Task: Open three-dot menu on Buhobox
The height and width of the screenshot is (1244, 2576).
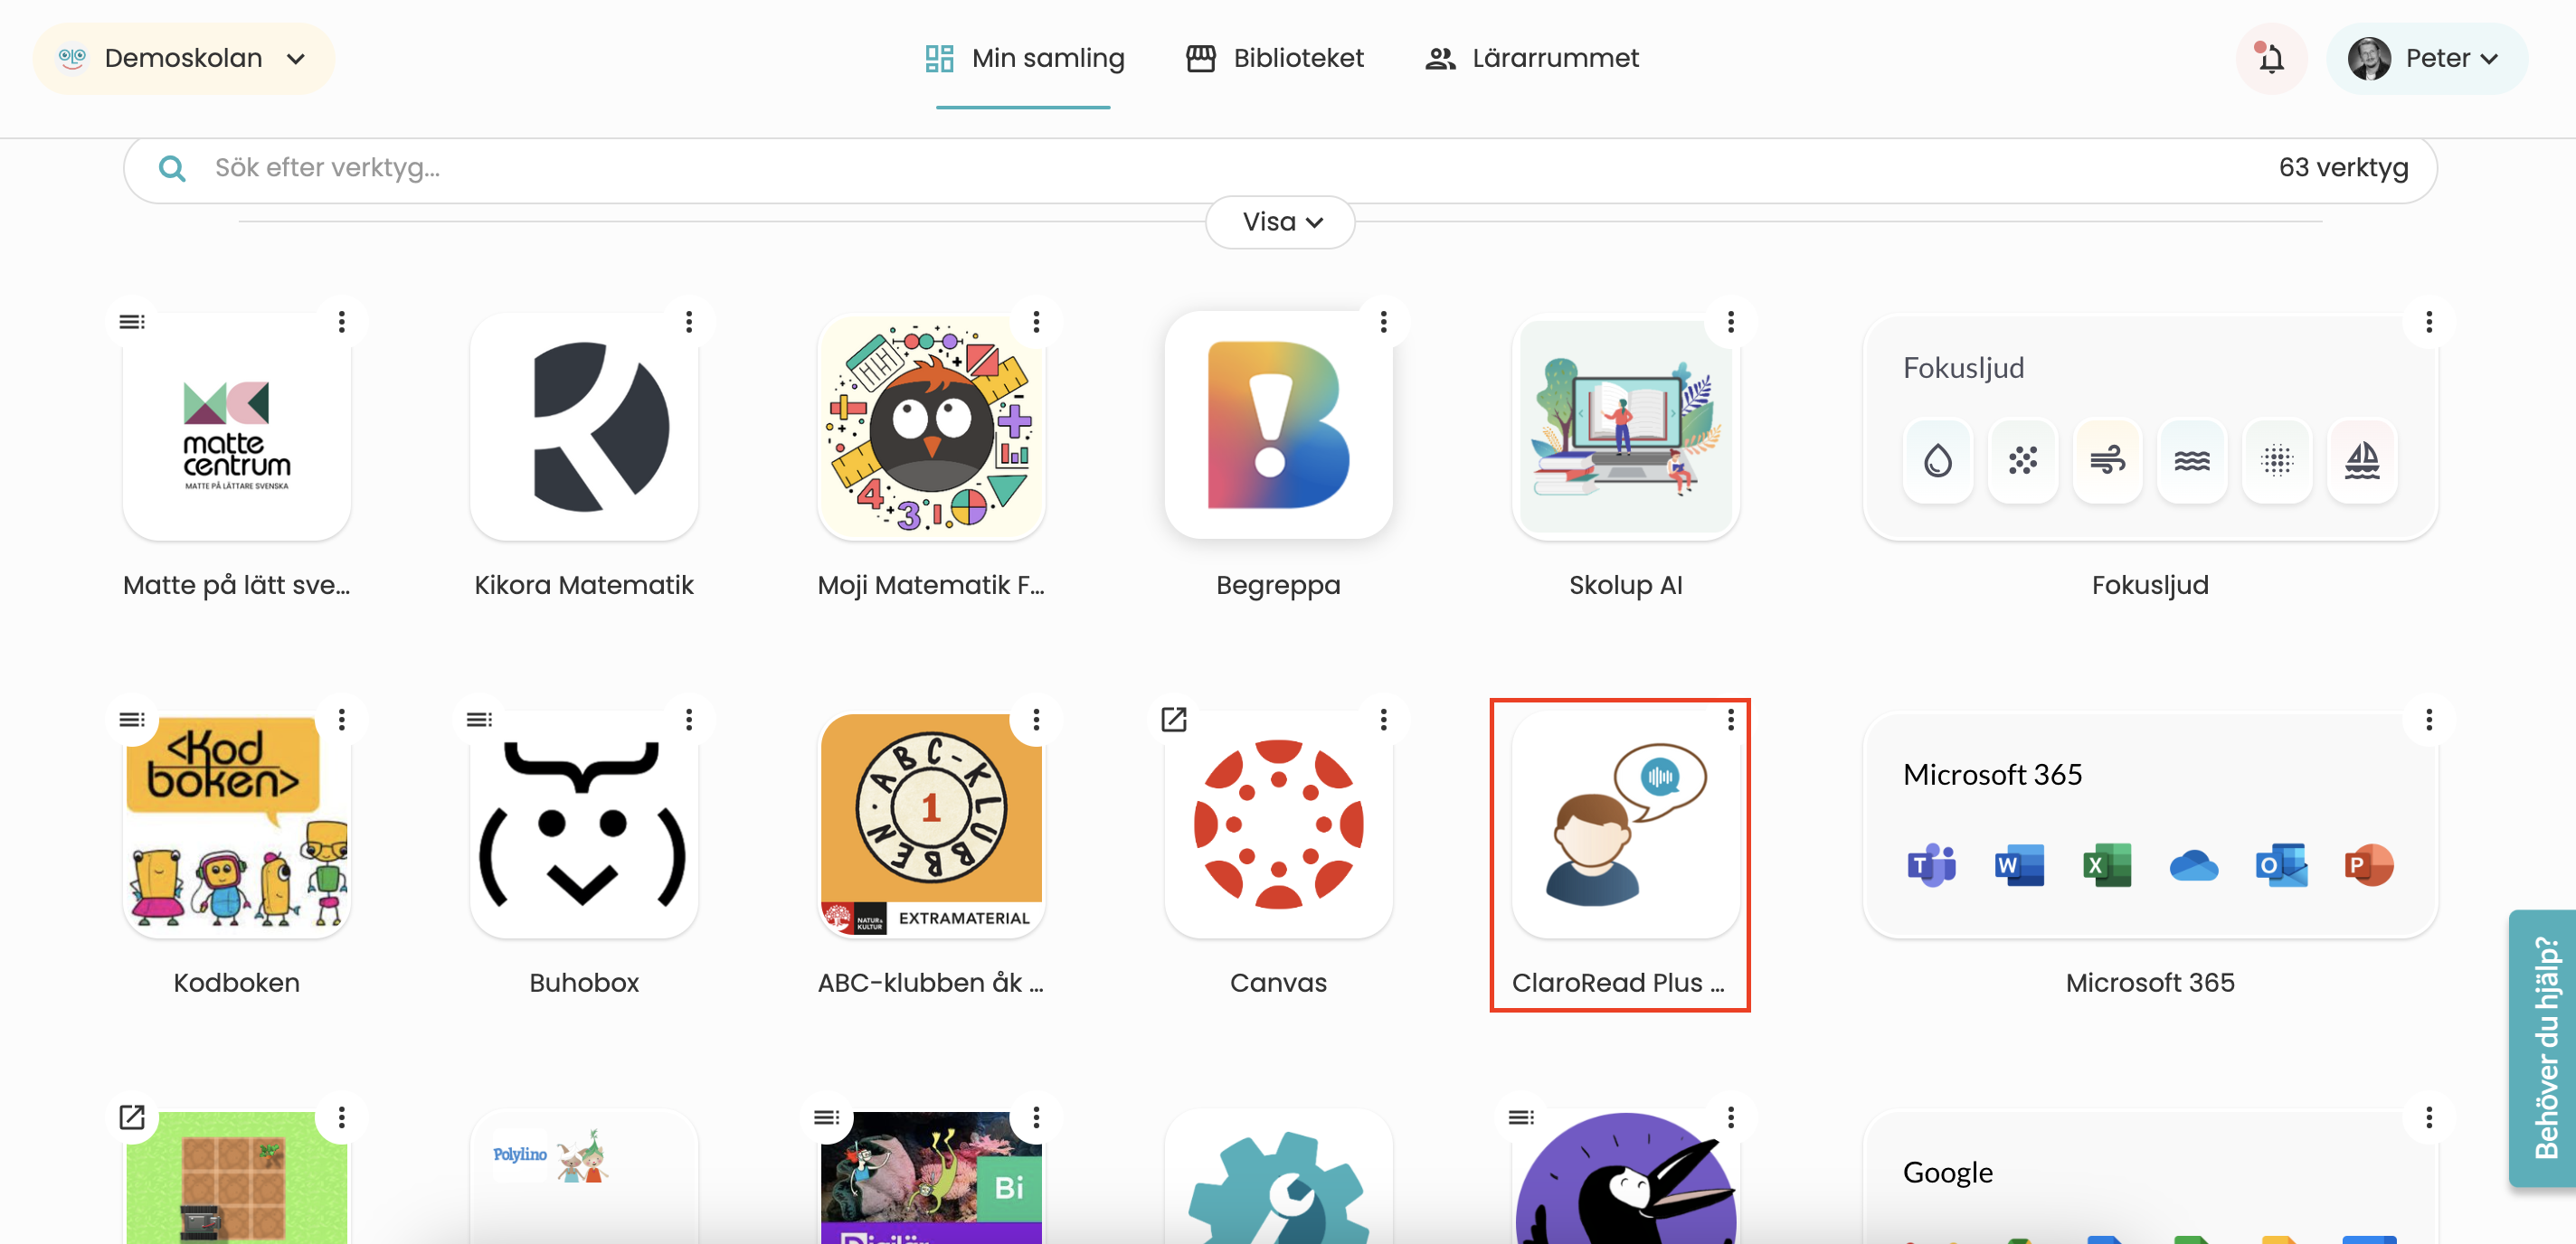Action: click(x=689, y=720)
